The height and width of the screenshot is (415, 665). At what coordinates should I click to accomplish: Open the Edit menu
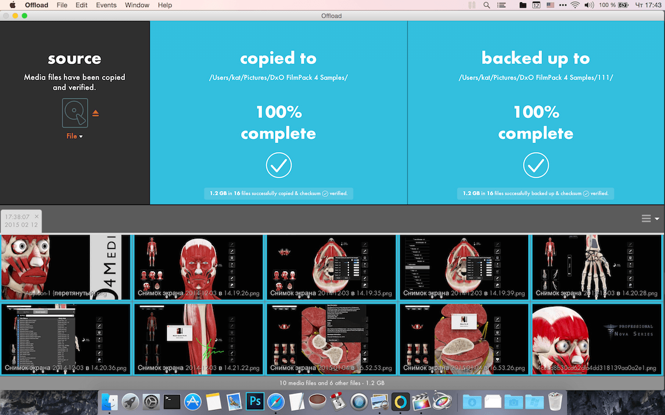(x=81, y=5)
